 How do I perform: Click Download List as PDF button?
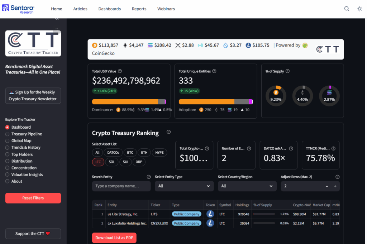tap(114, 238)
